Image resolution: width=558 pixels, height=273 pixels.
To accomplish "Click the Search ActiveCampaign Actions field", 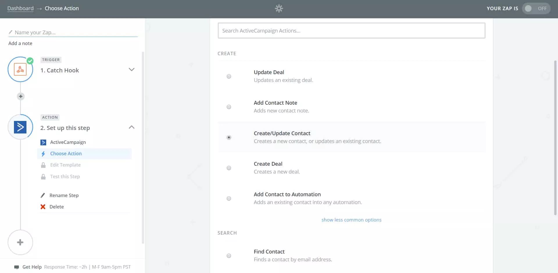I will (x=351, y=31).
